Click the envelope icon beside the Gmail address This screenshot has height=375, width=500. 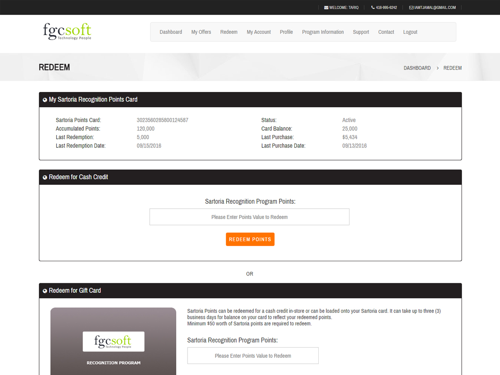pos(411,7)
